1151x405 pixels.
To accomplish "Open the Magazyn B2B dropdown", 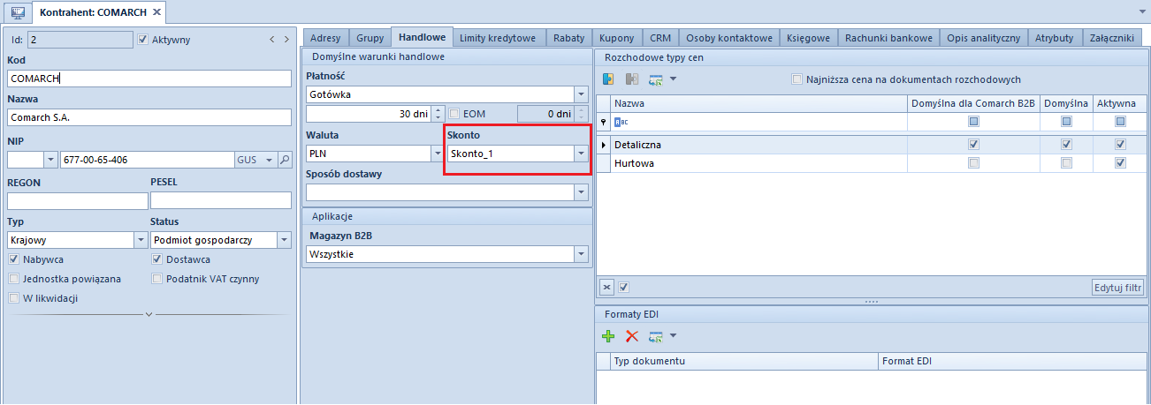I will (581, 254).
